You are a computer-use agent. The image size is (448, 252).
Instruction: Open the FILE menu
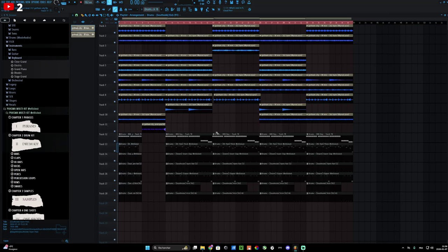(3, 2)
